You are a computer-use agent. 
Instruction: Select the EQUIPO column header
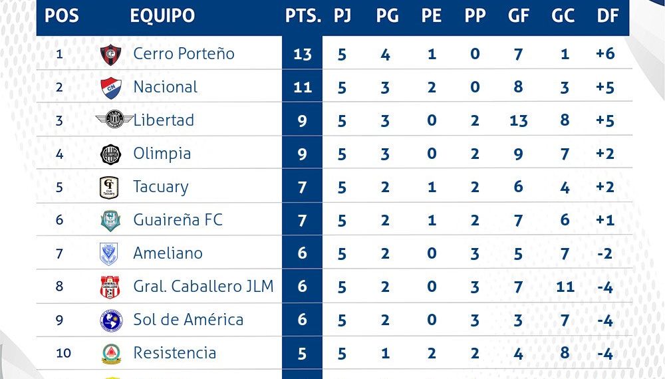pos(162,16)
